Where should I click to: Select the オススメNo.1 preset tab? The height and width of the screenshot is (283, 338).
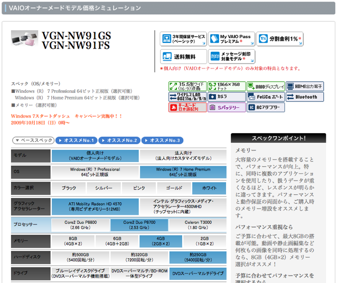(76, 140)
